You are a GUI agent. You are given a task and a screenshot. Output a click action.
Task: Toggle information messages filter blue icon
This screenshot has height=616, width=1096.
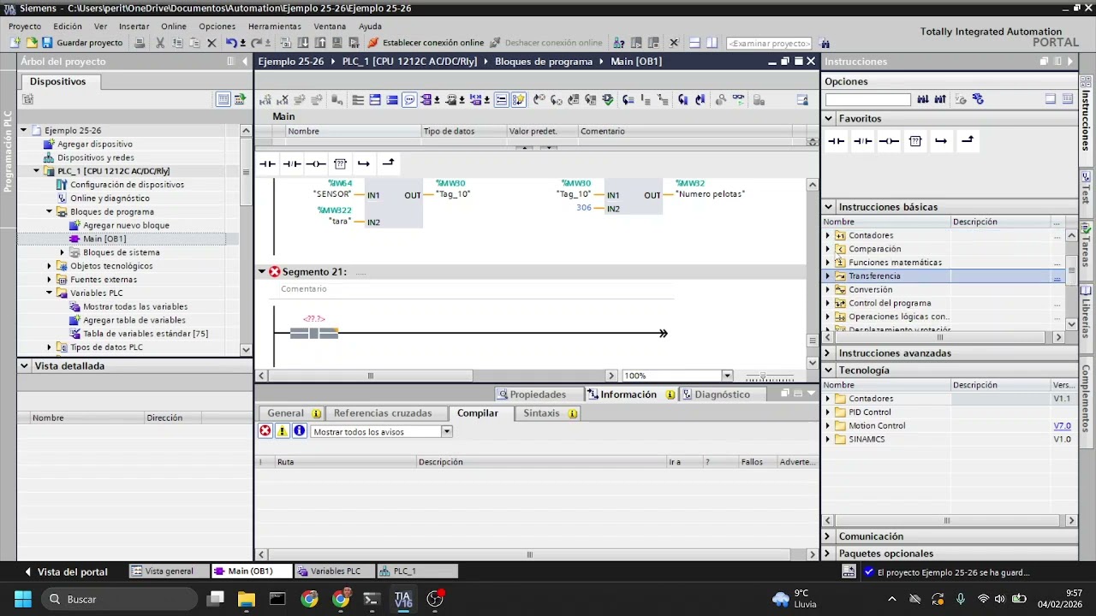click(x=300, y=431)
